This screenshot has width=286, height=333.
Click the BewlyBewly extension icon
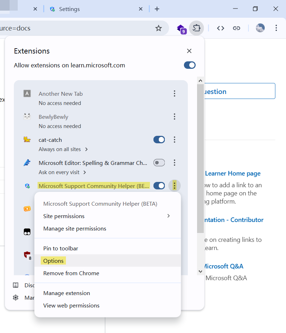coord(27,117)
